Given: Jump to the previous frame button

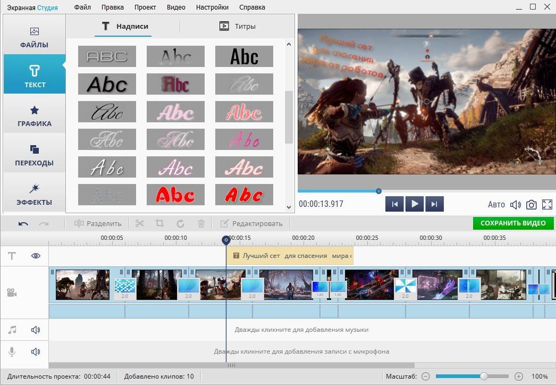Looking at the screenshot, I should pos(394,204).
